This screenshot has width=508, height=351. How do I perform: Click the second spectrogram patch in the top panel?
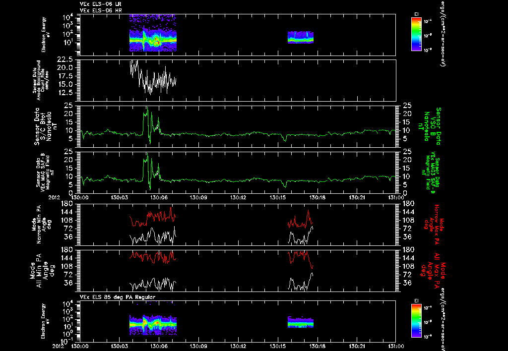coord(301,38)
